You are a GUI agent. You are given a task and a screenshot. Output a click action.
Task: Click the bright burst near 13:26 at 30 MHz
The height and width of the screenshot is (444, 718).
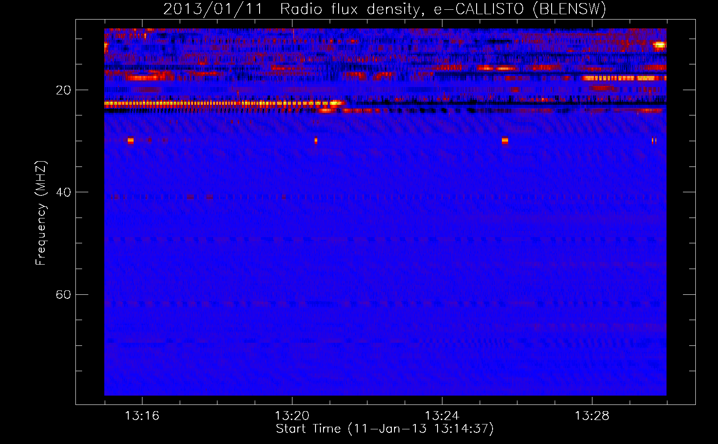tap(505, 141)
